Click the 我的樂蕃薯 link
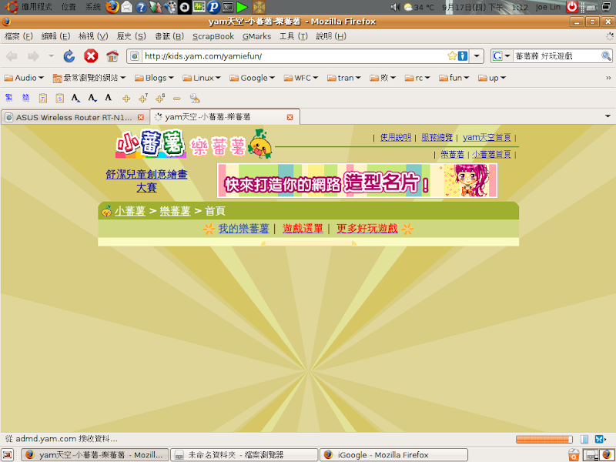Screen dimensions: 616x462 (x=243, y=228)
